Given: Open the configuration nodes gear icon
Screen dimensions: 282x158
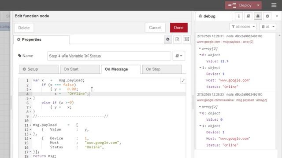Looking at the screenshot, I should [267, 16].
